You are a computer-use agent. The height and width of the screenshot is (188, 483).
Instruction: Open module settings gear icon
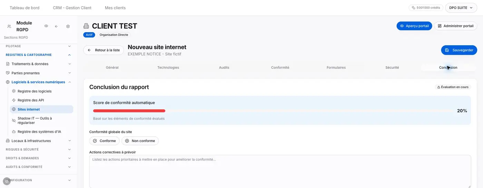coord(68,26)
